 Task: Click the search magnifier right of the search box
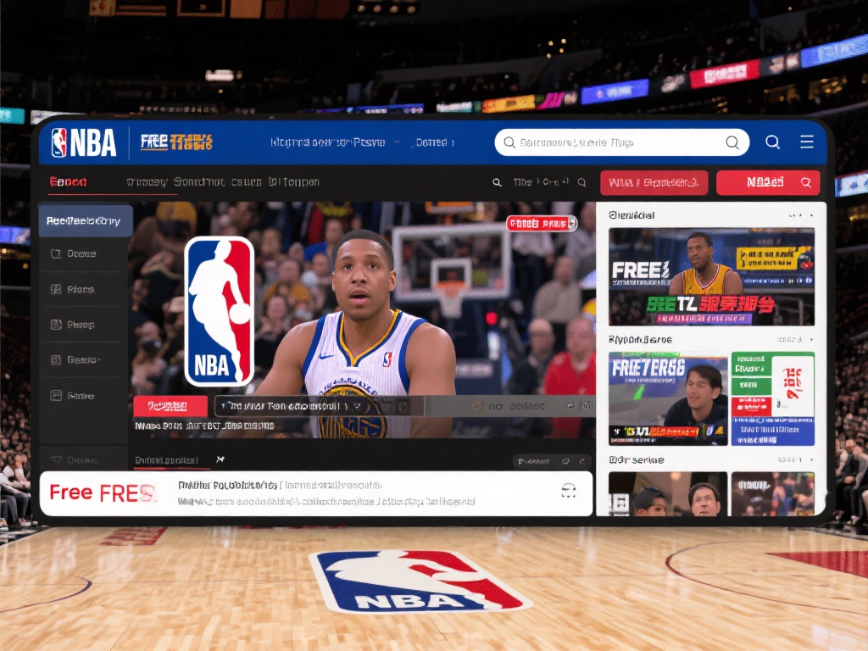click(772, 142)
